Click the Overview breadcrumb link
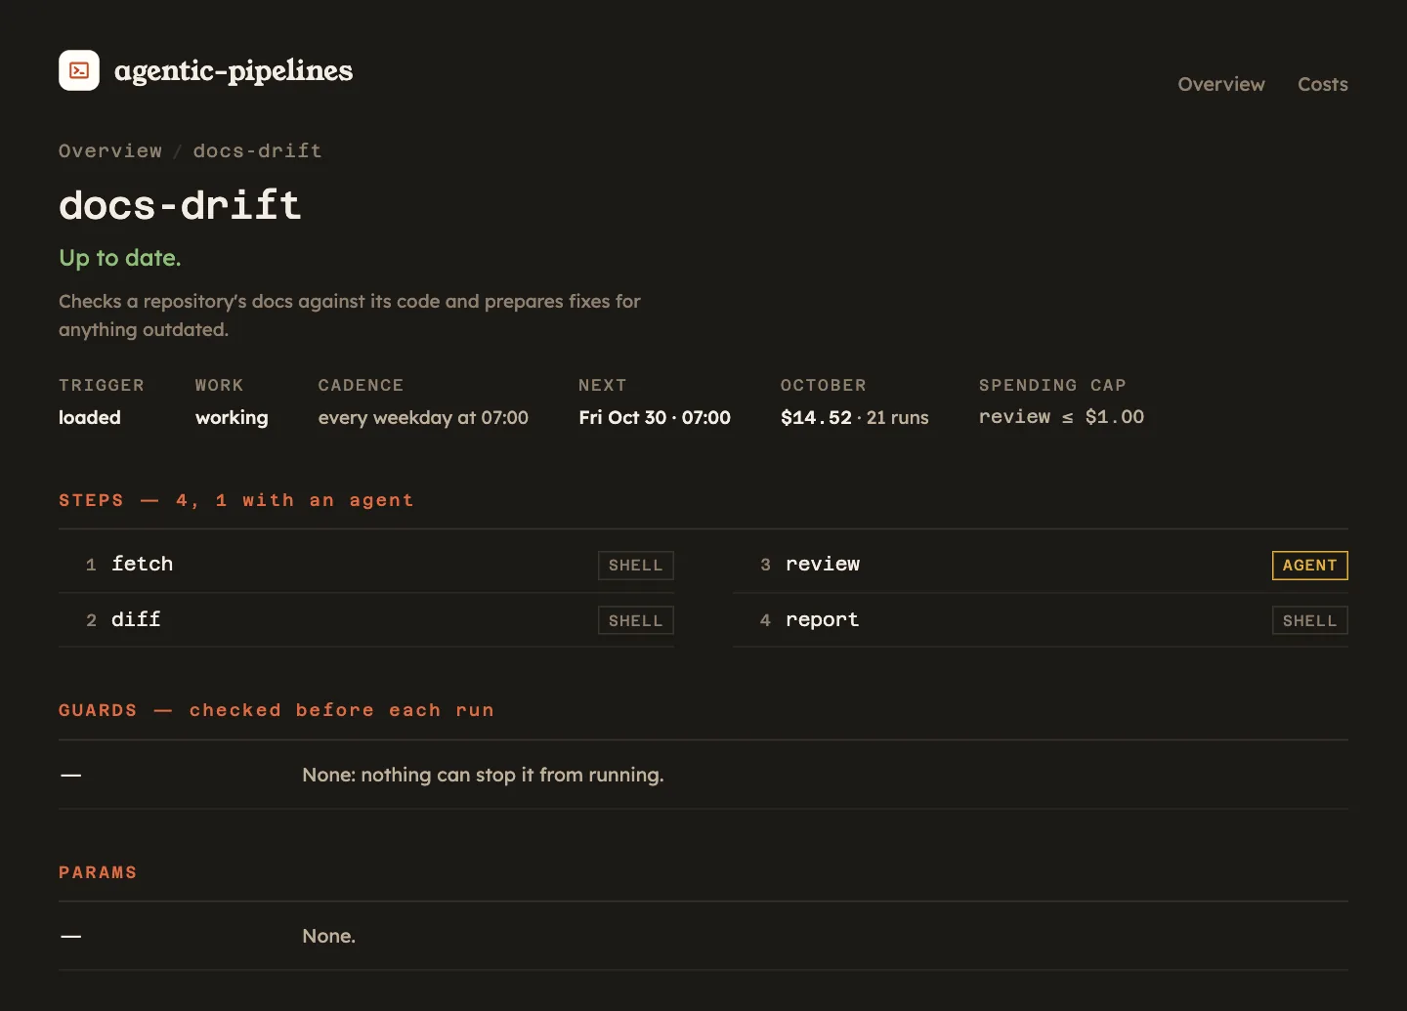This screenshot has height=1011, width=1407. pos(110,150)
